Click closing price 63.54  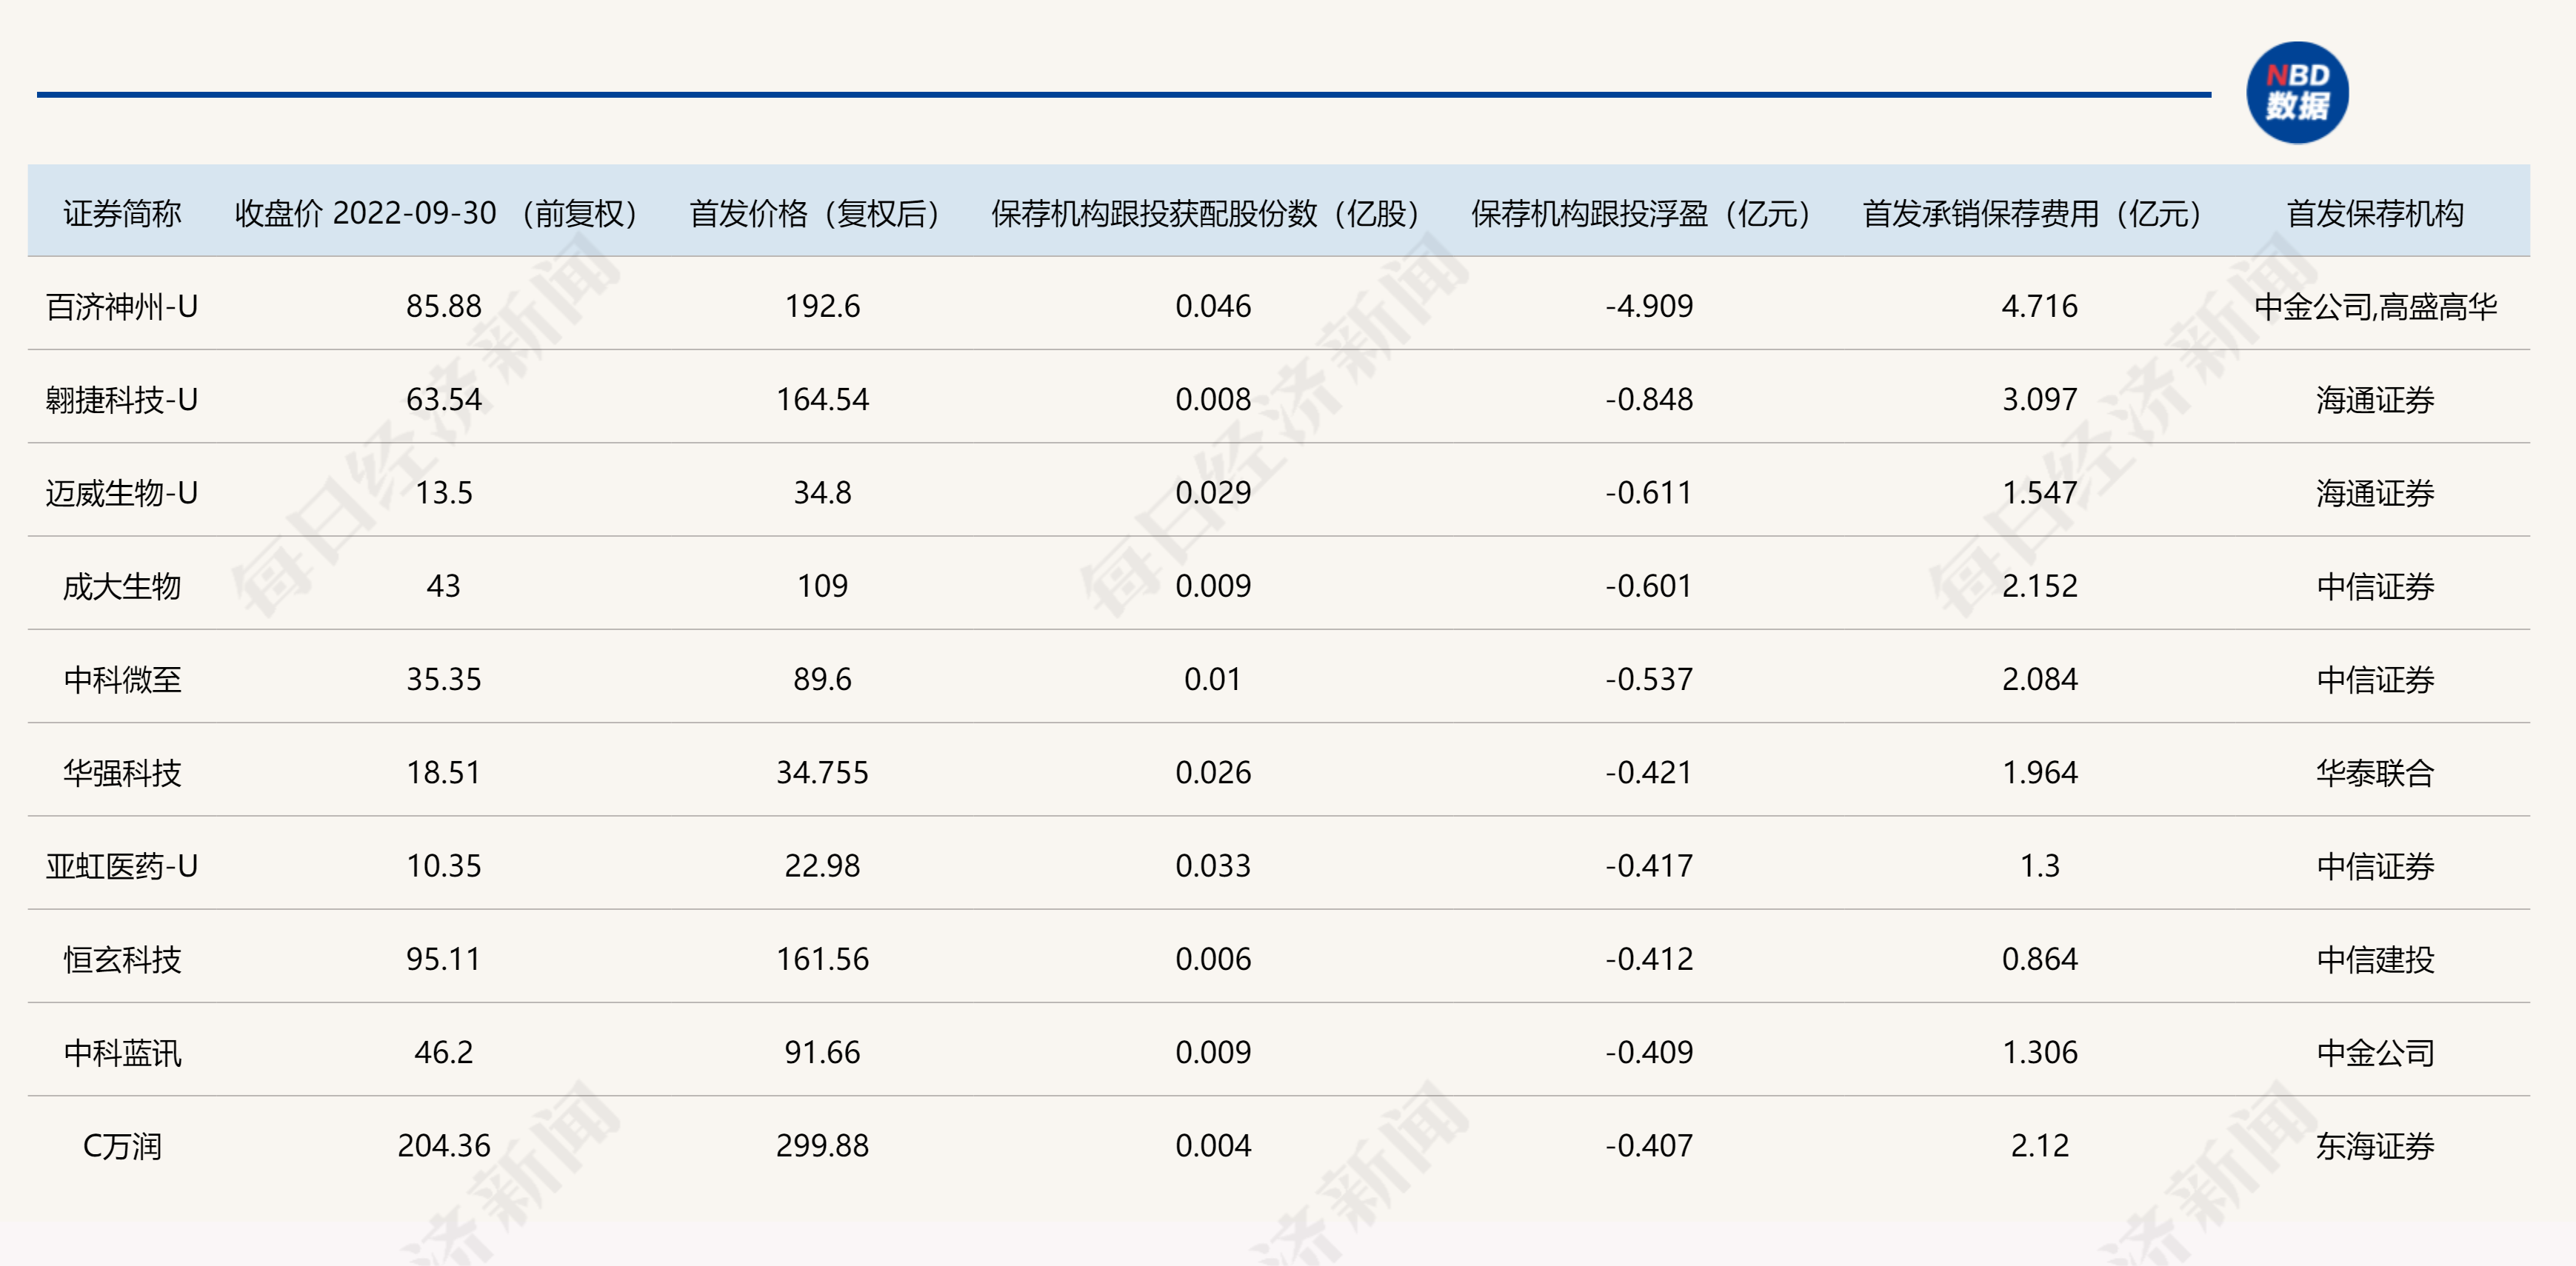coord(443,400)
